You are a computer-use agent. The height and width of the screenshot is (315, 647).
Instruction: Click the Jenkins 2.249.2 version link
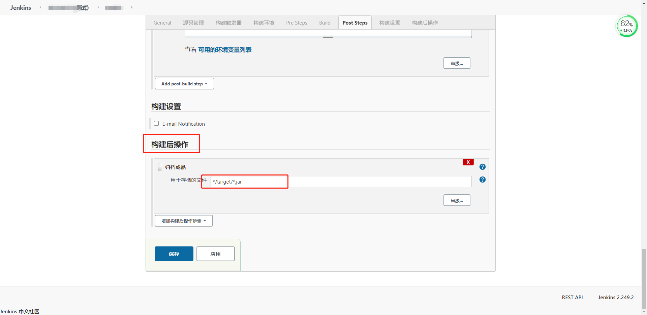[616, 298]
